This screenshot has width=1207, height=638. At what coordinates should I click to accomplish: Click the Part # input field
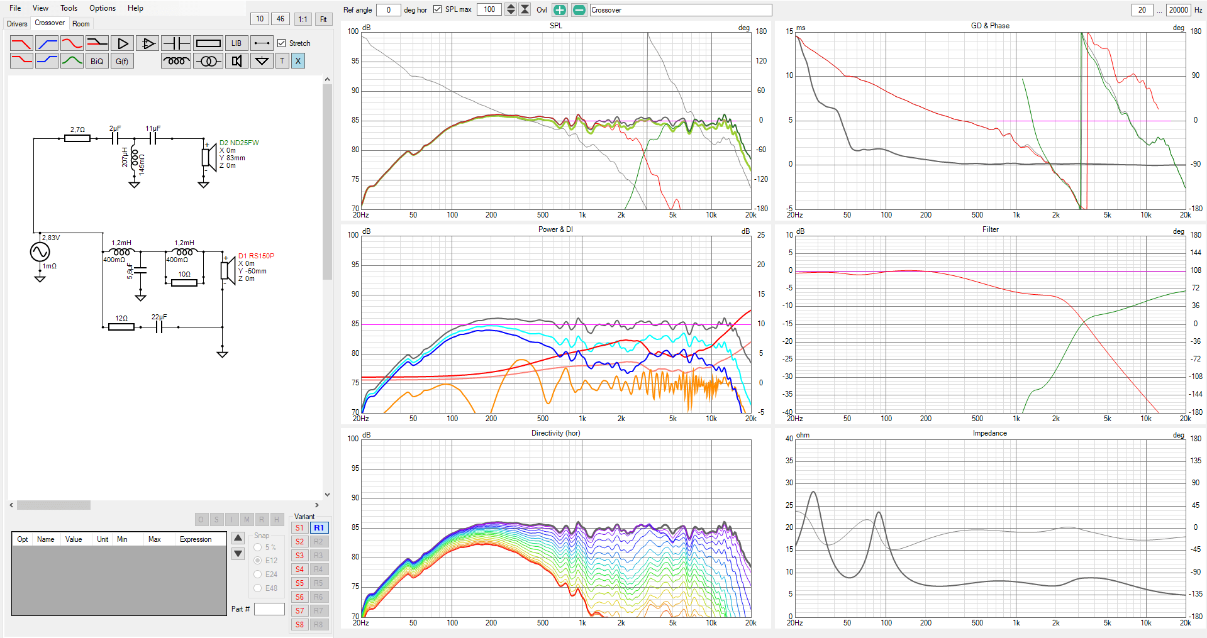269,609
